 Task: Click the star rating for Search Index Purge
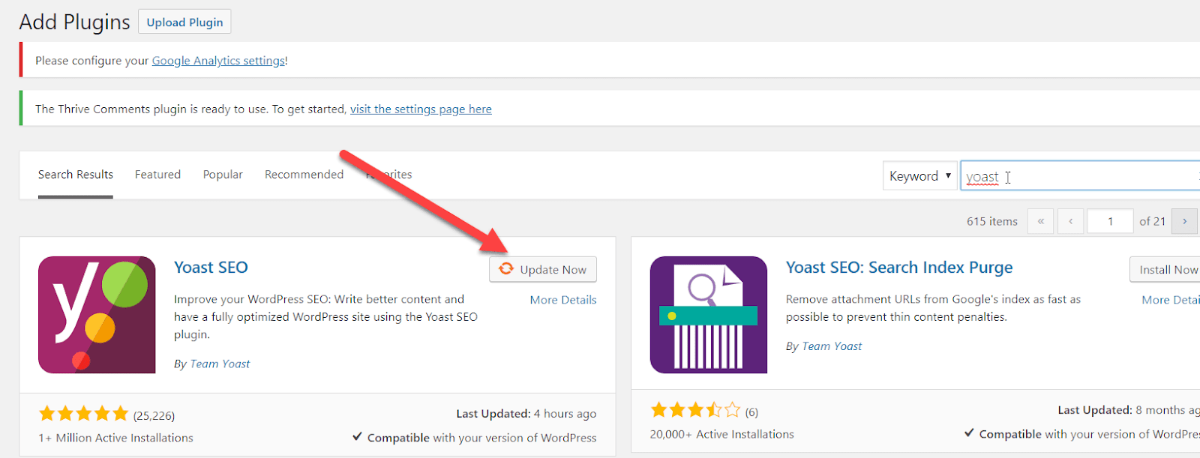pyautogui.click(x=696, y=410)
